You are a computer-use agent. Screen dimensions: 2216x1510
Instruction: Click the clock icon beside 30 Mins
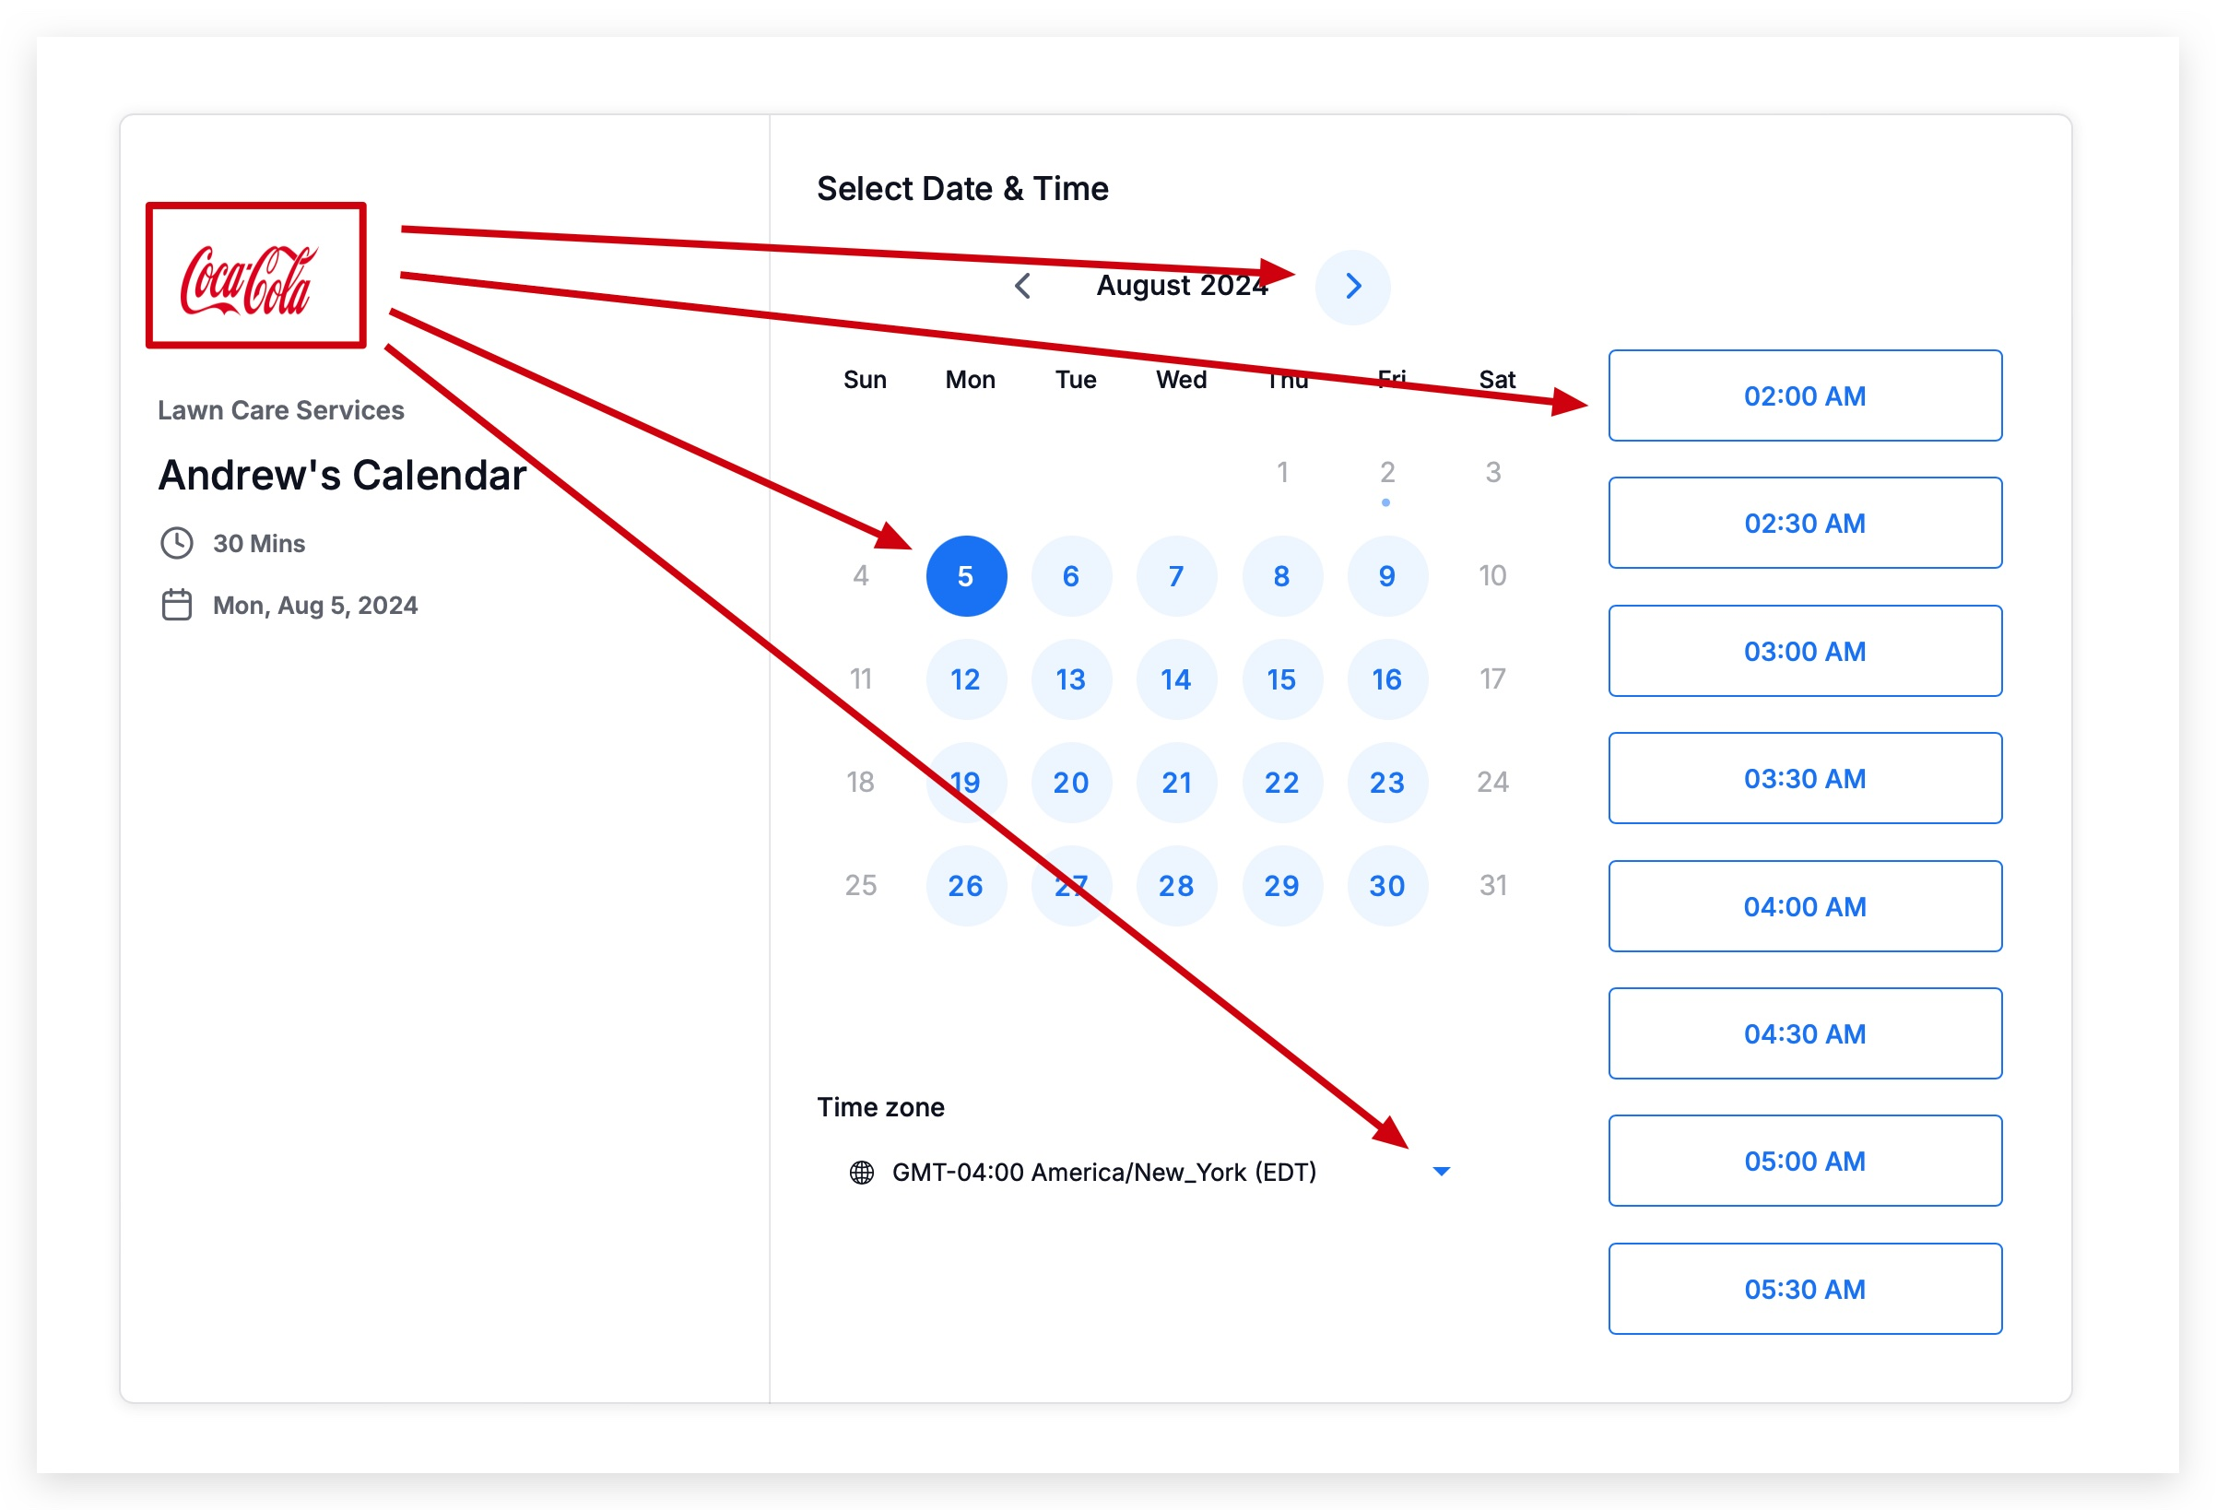176,543
